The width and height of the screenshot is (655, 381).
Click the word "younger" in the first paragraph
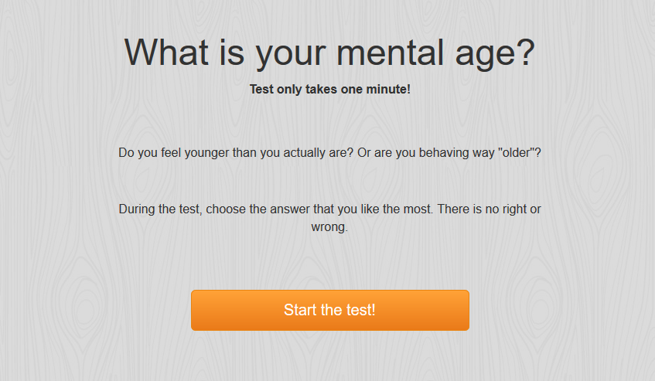coord(206,153)
